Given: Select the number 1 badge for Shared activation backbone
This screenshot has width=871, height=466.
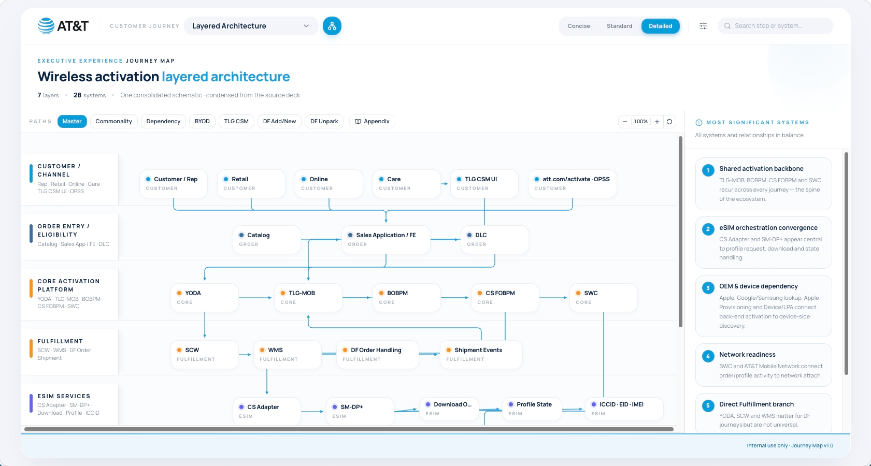Looking at the screenshot, I should (708, 170).
